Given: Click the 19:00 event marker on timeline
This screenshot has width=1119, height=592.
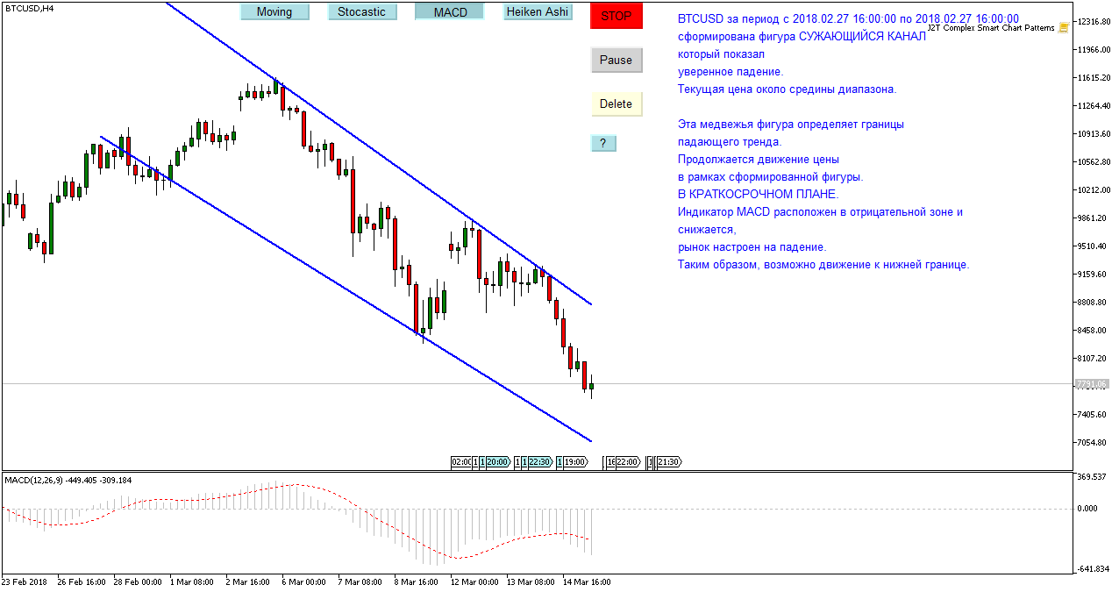Looking at the screenshot, I should [575, 462].
